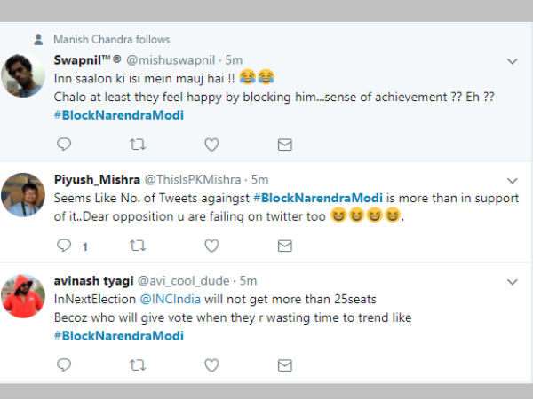View Piyush_Mishra's profile avatar
The image size is (533, 399).
23,194
